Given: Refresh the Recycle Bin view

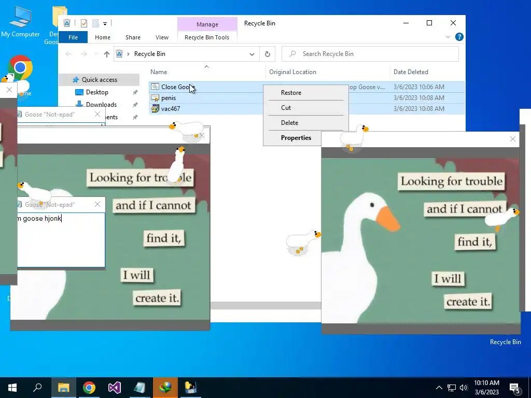Looking at the screenshot, I should 267,54.
